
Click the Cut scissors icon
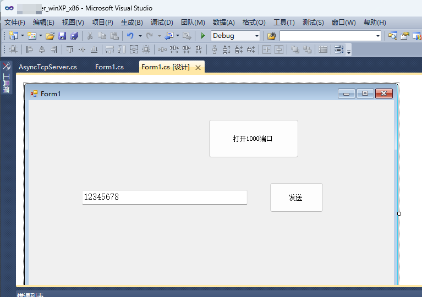coord(90,36)
